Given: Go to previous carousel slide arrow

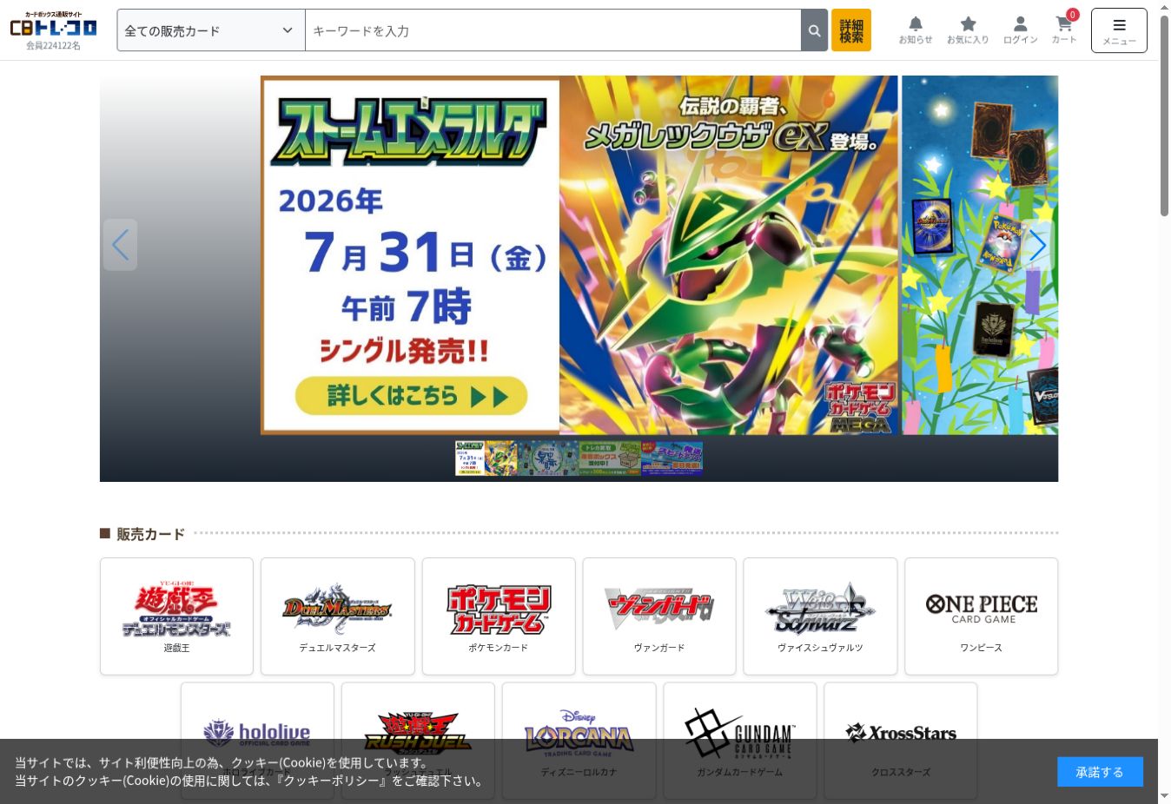Looking at the screenshot, I should tap(120, 245).
